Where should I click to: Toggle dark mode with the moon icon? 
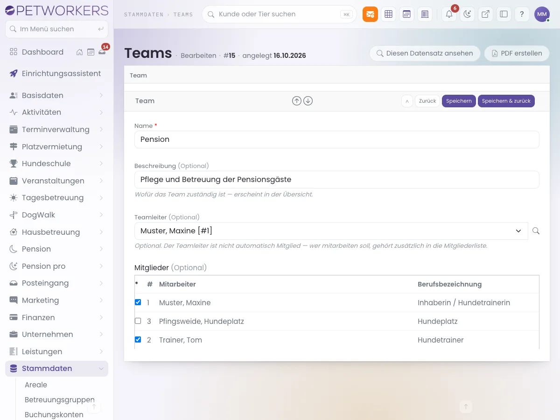pyautogui.click(x=467, y=14)
